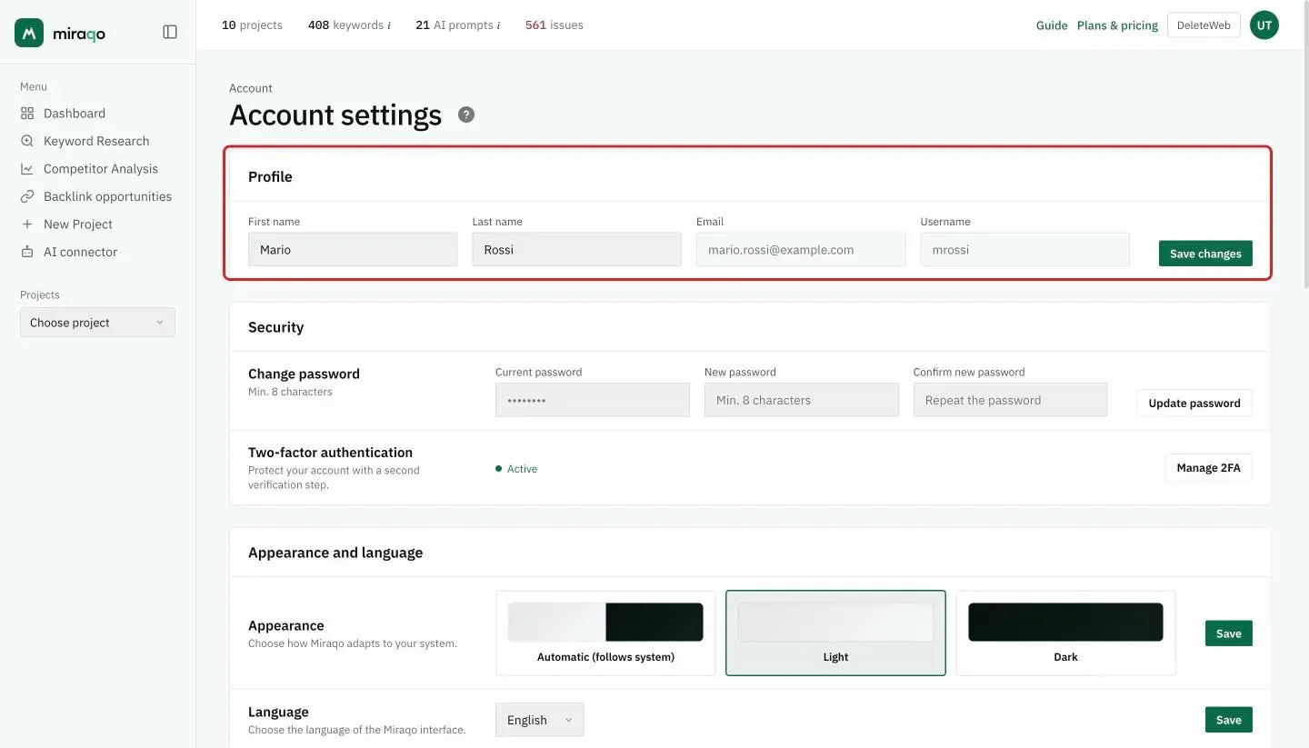Open Competitor Analysis
Viewport: 1309px width, 748px height.
tap(89, 169)
